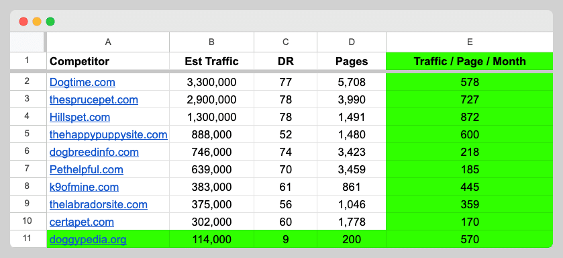The image size is (563, 258).
Task: Click the red close window button
Action: click(x=23, y=21)
